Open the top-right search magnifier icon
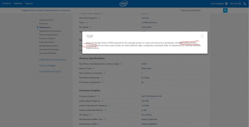The image size is (249, 127). click(245, 4)
